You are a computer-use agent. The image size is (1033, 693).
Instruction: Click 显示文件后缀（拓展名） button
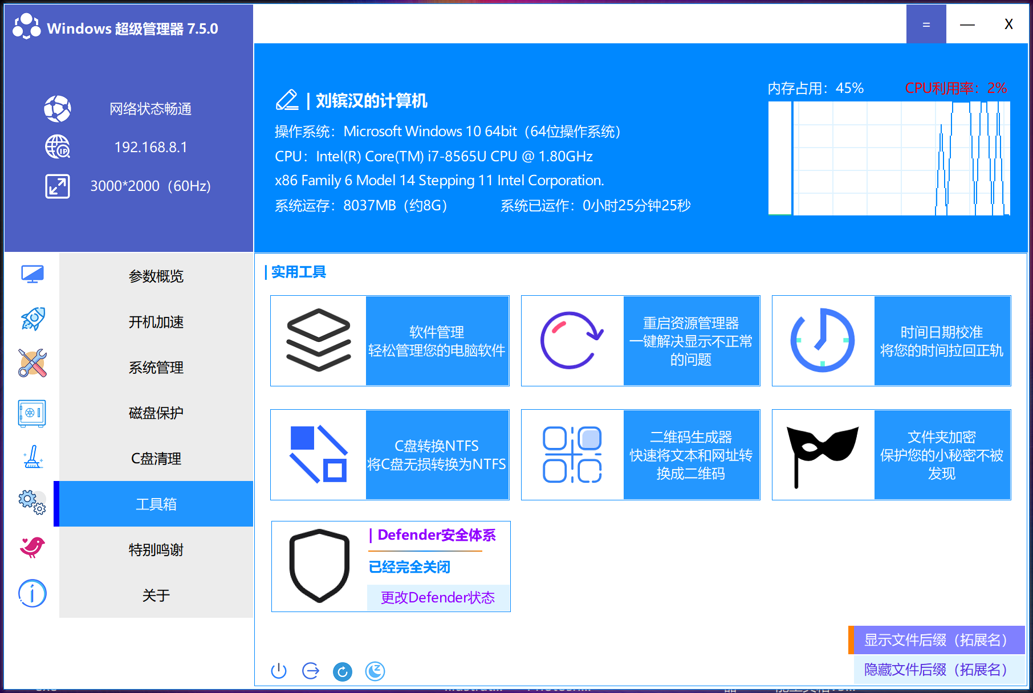936,640
